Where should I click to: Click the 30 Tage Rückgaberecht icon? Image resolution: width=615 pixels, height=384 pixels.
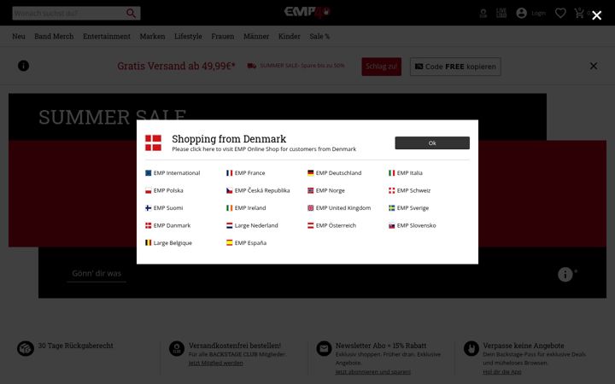point(26,348)
